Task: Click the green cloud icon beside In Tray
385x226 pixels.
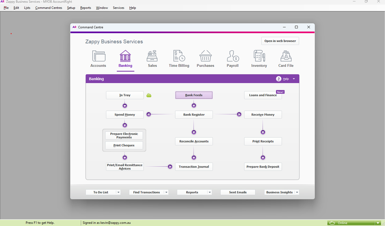Action: pos(149,95)
